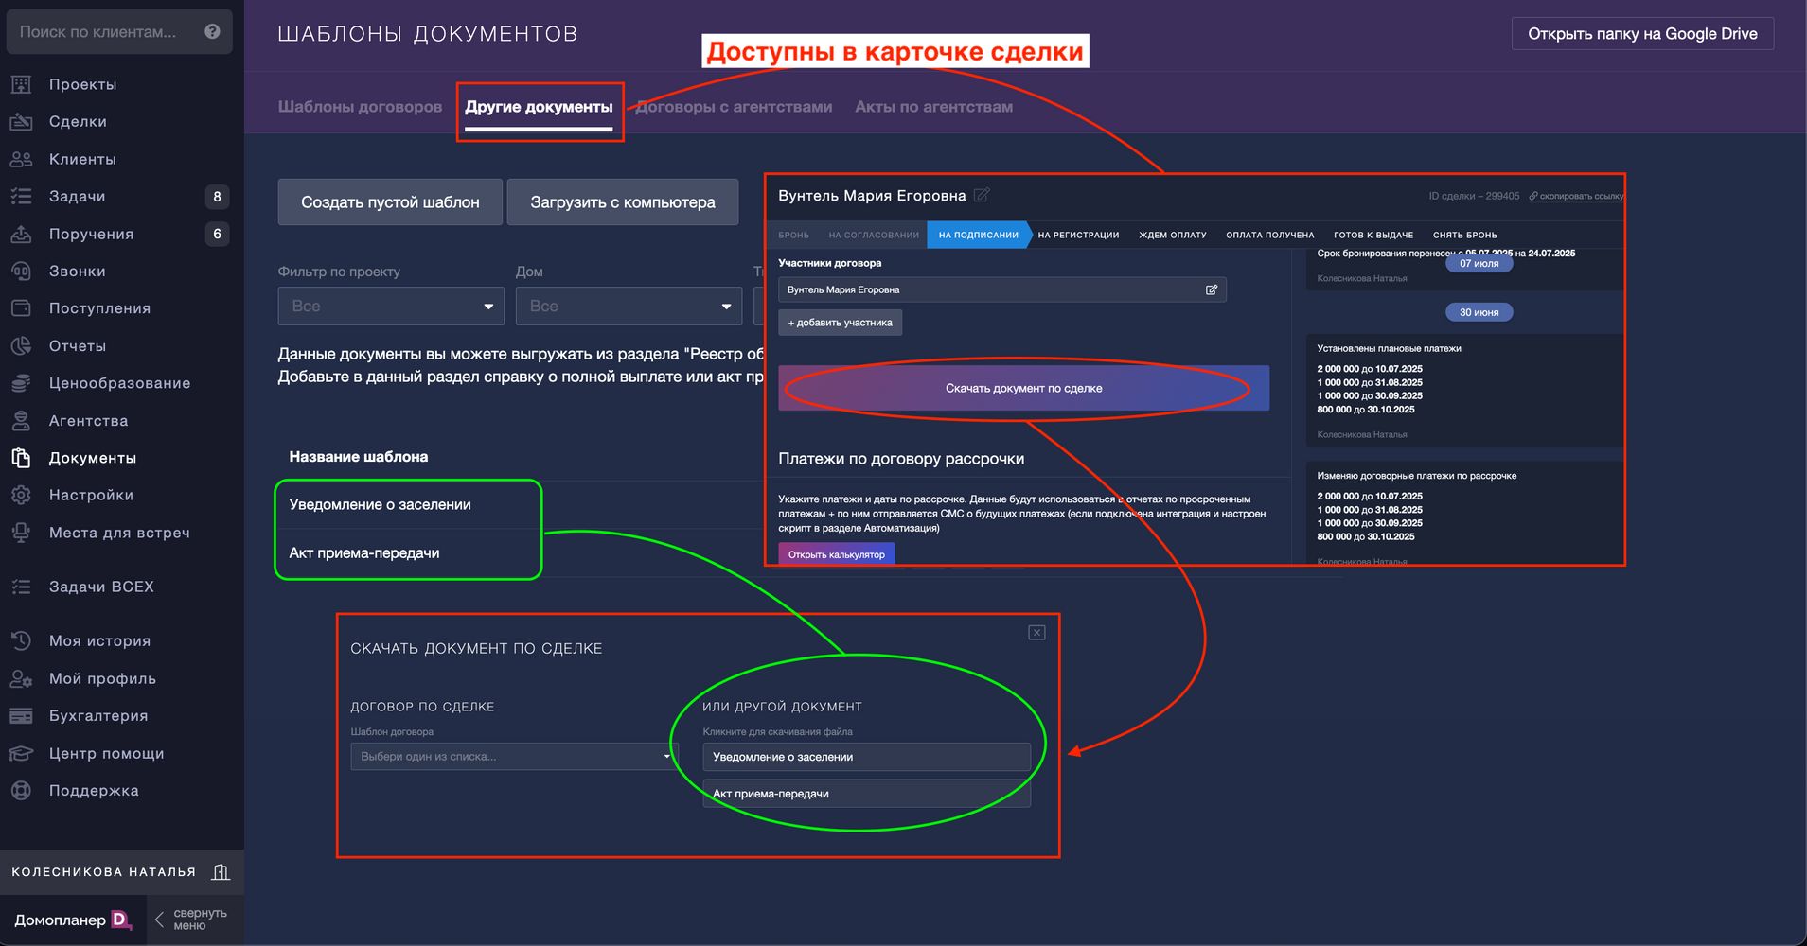Click the Места для встреч icon
This screenshot has height=946, width=1807.
click(x=21, y=533)
